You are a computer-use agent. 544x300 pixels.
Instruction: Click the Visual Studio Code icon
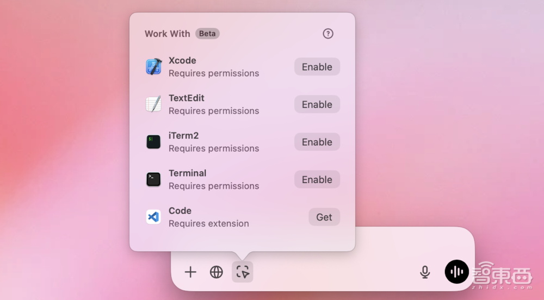(154, 217)
